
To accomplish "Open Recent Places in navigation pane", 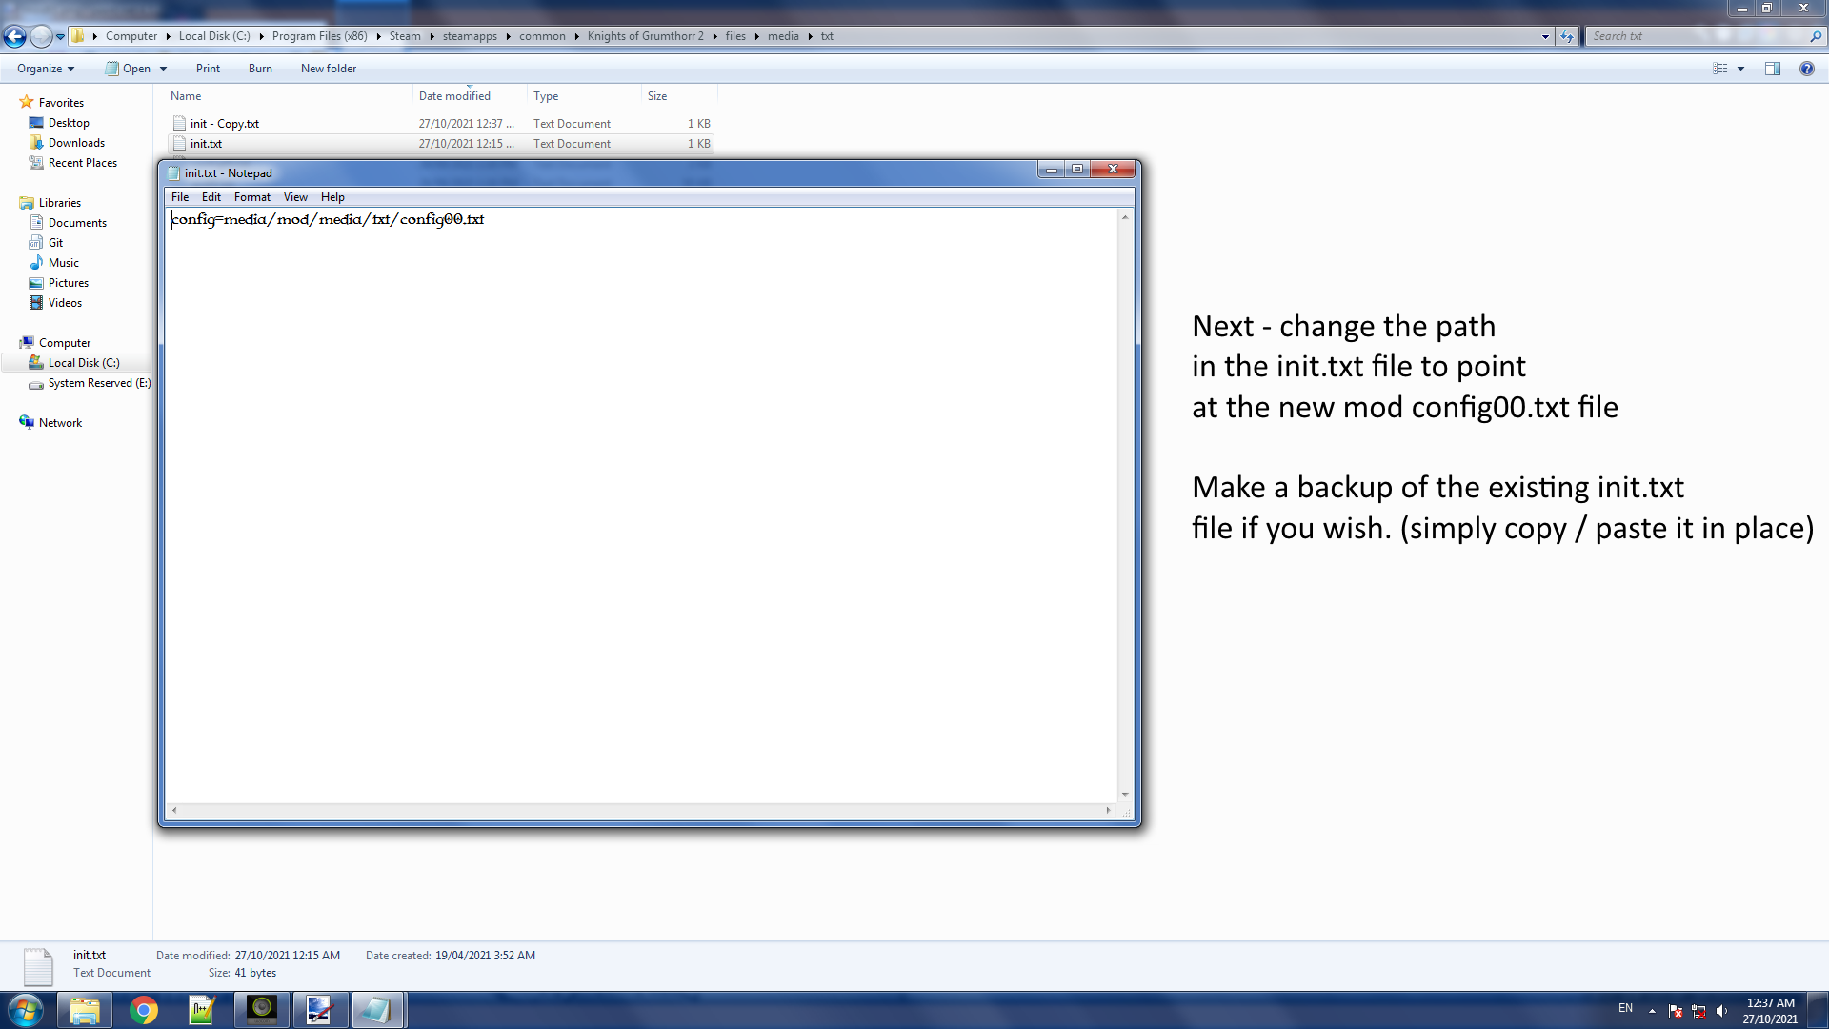I will point(83,163).
